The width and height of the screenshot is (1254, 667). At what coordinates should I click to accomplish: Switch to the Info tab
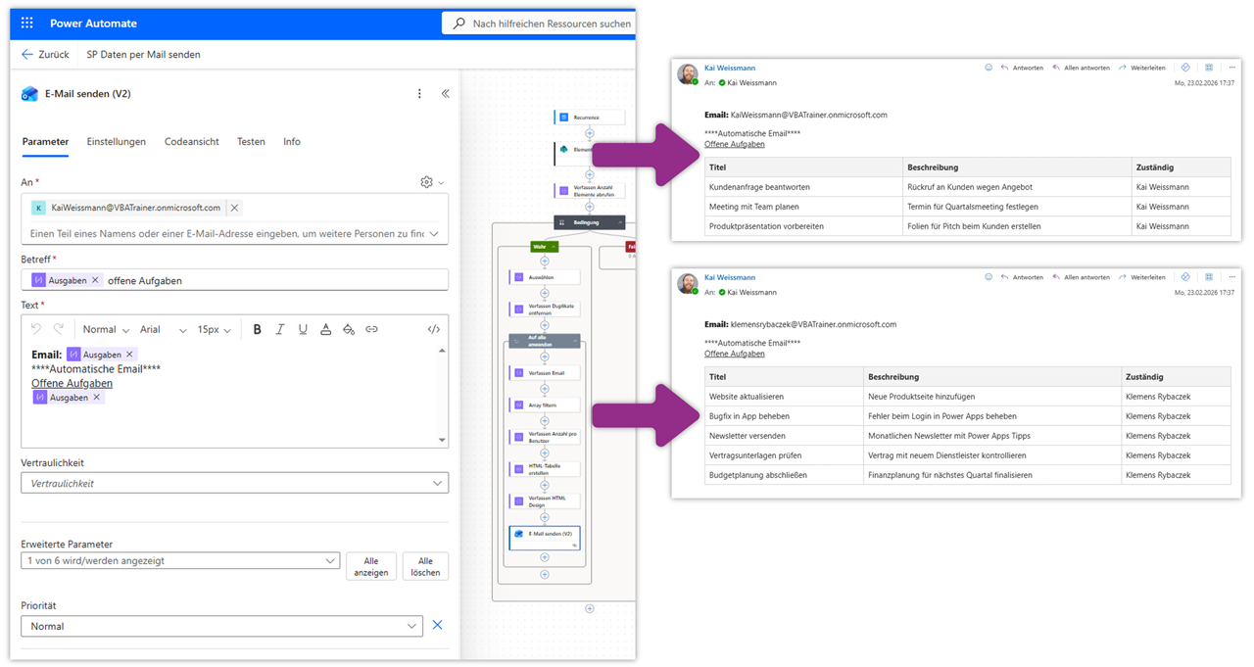pos(292,142)
